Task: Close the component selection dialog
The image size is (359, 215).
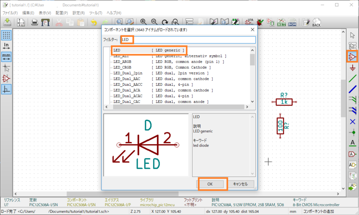Action: pyautogui.click(x=252, y=30)
